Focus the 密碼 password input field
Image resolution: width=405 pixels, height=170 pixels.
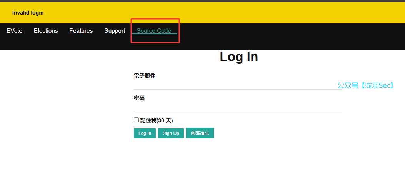pyautogui.click(x=237, y=107)
